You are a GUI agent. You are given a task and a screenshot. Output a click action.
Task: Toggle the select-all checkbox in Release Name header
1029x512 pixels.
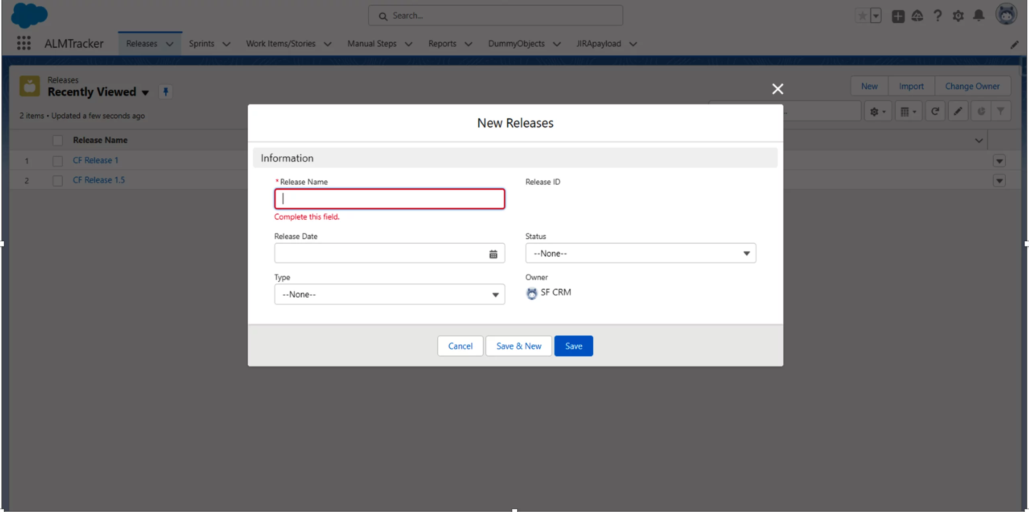pyautogui.click(x=57, y=140)
